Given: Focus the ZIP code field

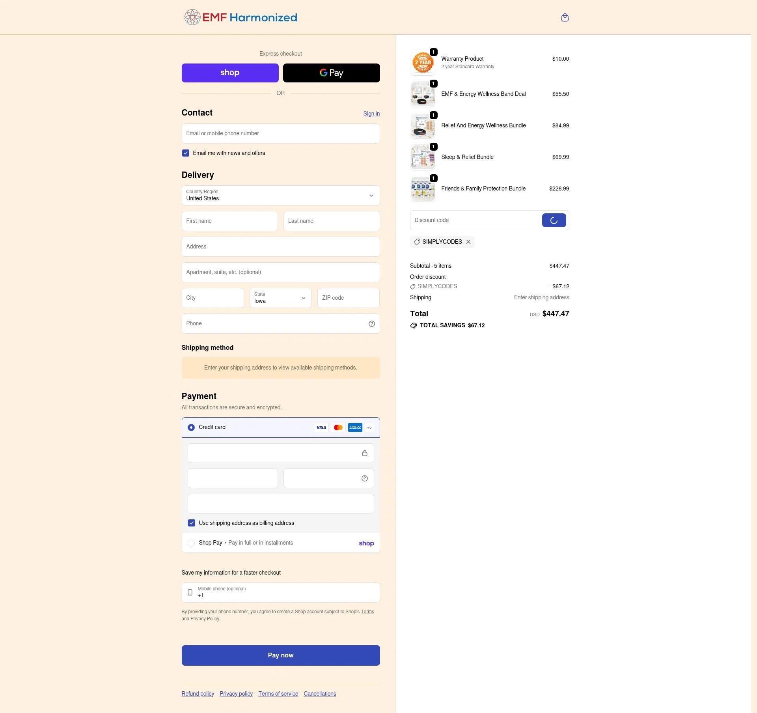Looking at the screenshot, I should pyautogui.click(x=349, y=298).
